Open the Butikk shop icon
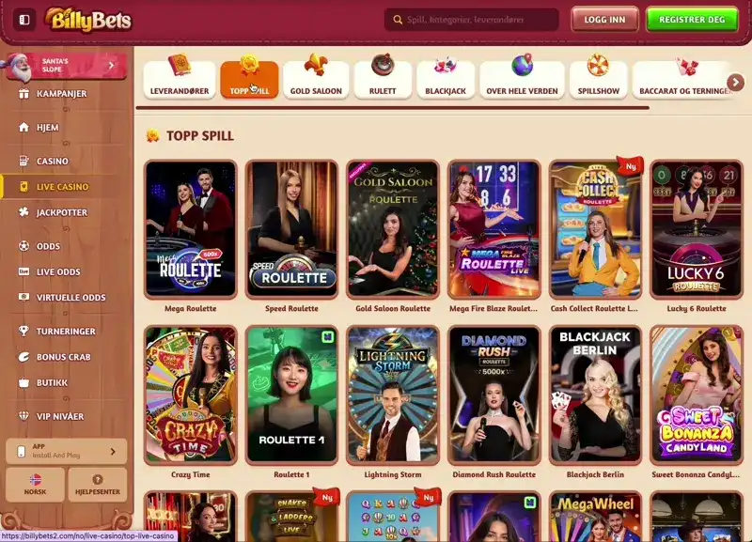752x542 pixels. (x=23, y=382)
